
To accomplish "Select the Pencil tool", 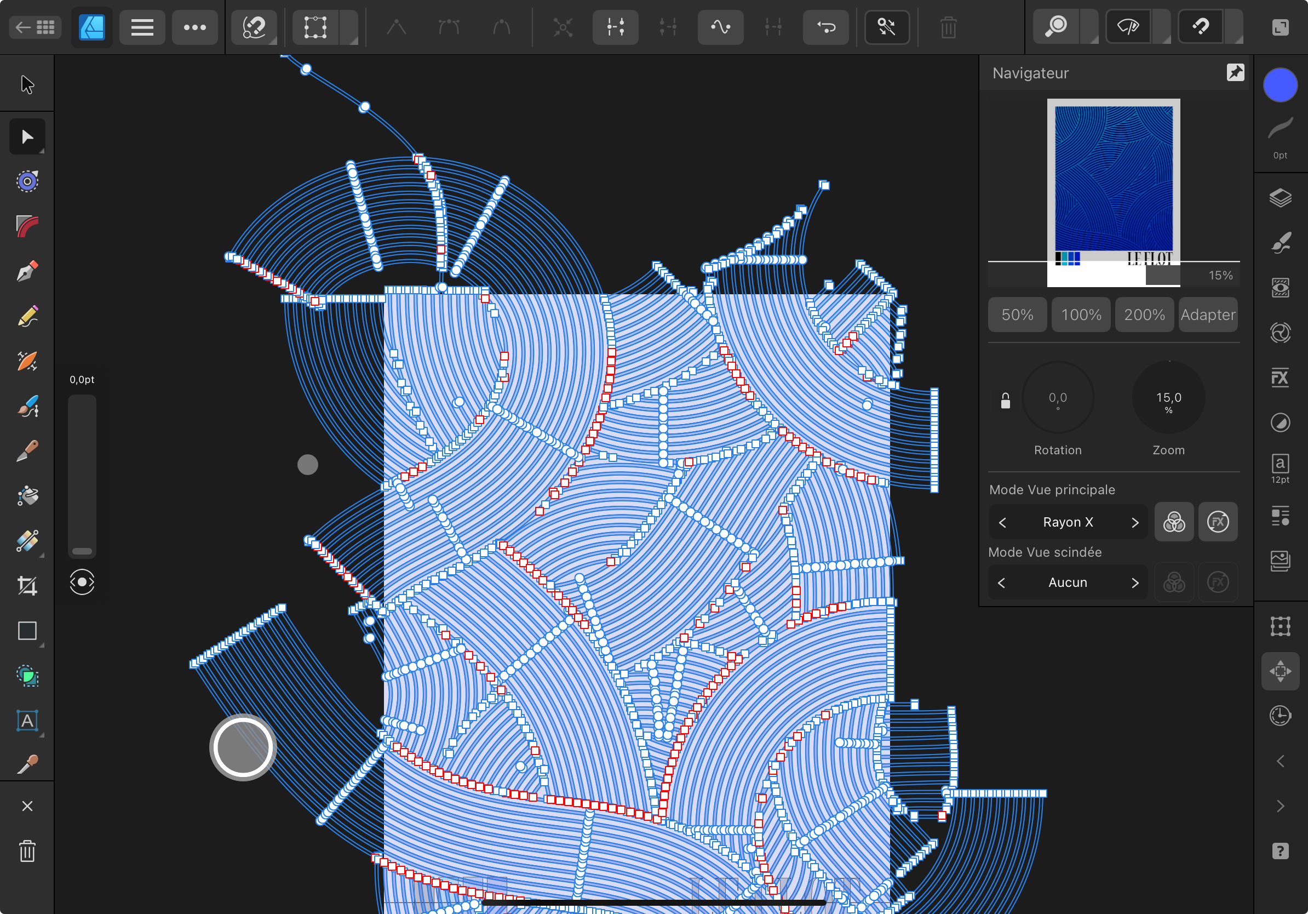I will (x=27, y=316).
